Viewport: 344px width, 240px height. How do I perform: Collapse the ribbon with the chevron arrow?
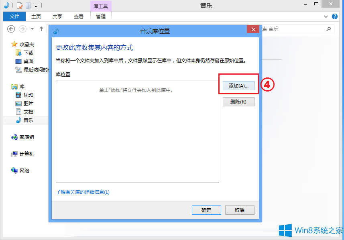[x=326, y=16]
